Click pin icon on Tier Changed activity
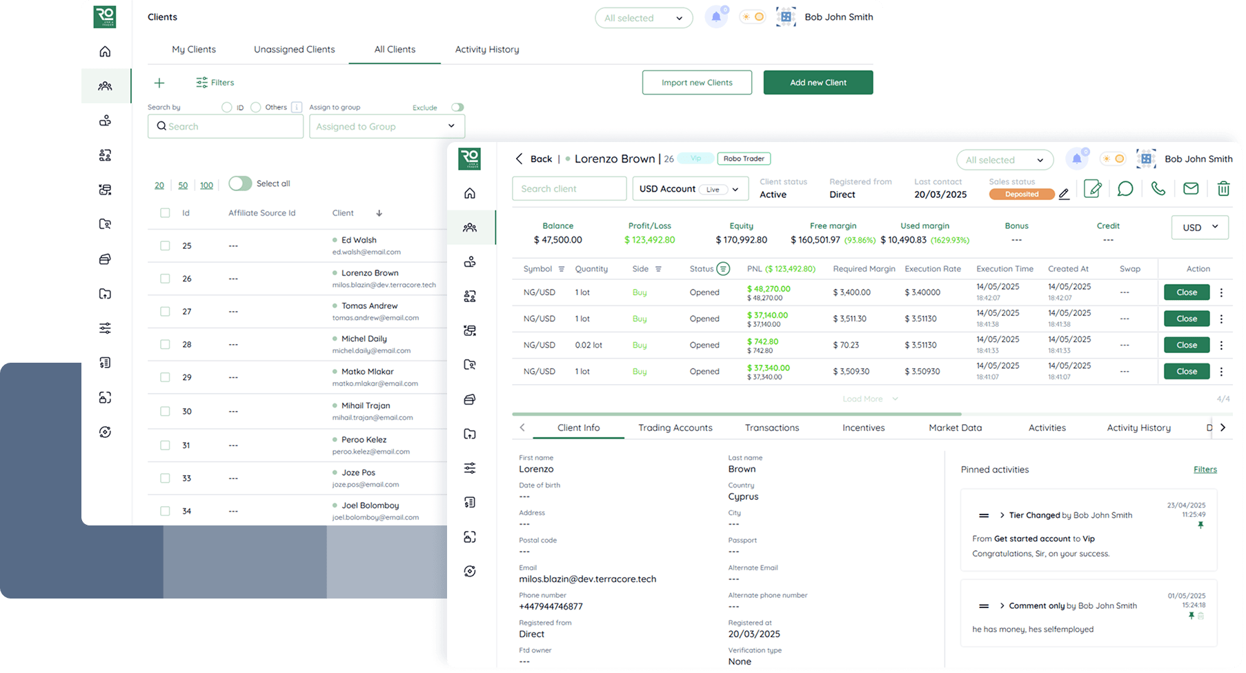1246x673 pixels. [1200, 525]
